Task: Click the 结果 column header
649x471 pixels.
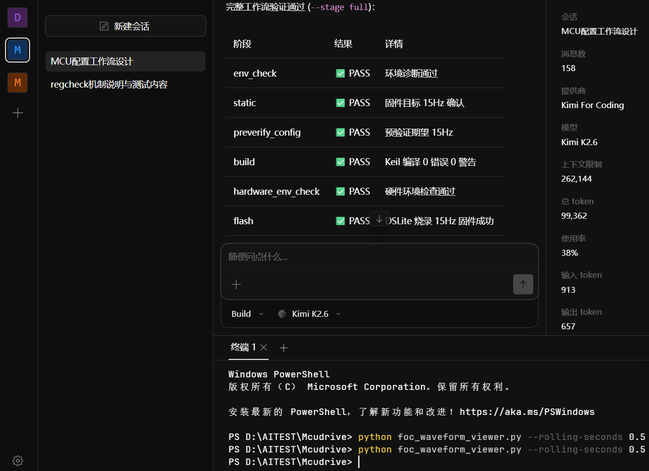Action: (343, 44)
